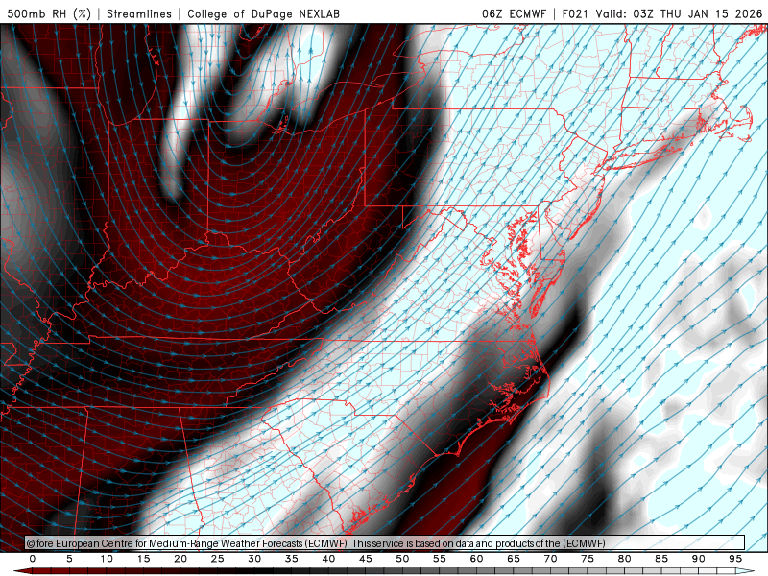This screenshot has width=768, height=576.
Task: Click the colorbar label "10"
Action: 107,559
